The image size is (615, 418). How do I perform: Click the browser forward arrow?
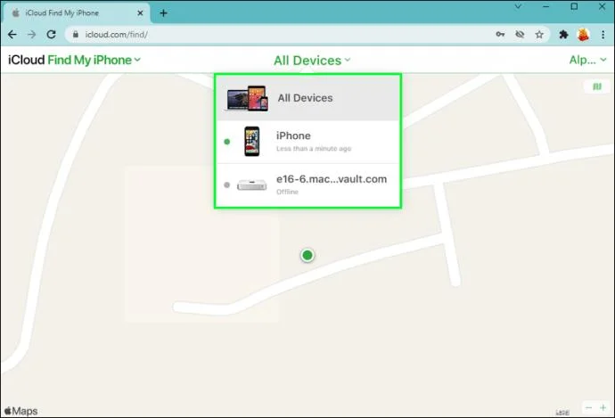(x=31, y=35)
